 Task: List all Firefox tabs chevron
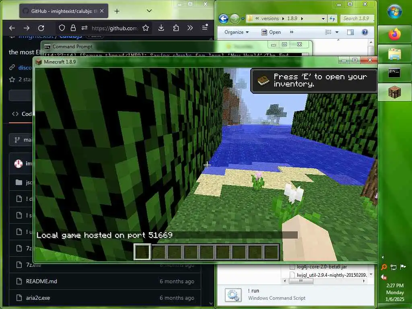pos(149,11)
